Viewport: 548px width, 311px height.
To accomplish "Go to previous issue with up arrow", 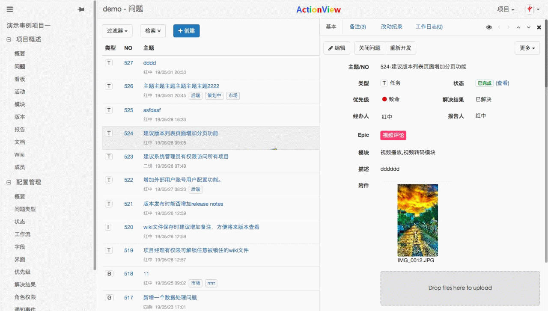I will coord(518,27).
